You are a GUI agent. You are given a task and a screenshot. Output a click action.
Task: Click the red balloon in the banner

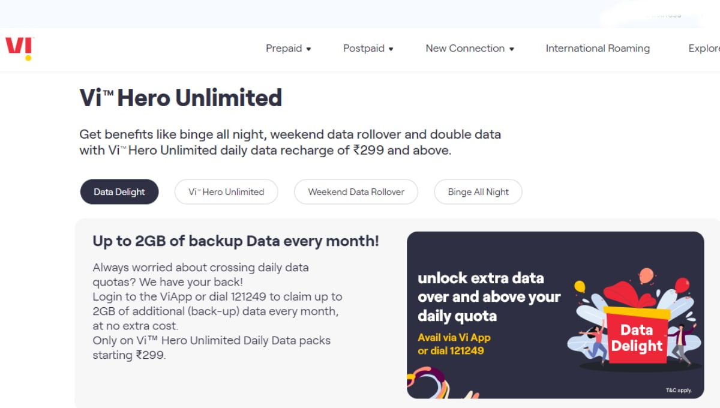682,285
